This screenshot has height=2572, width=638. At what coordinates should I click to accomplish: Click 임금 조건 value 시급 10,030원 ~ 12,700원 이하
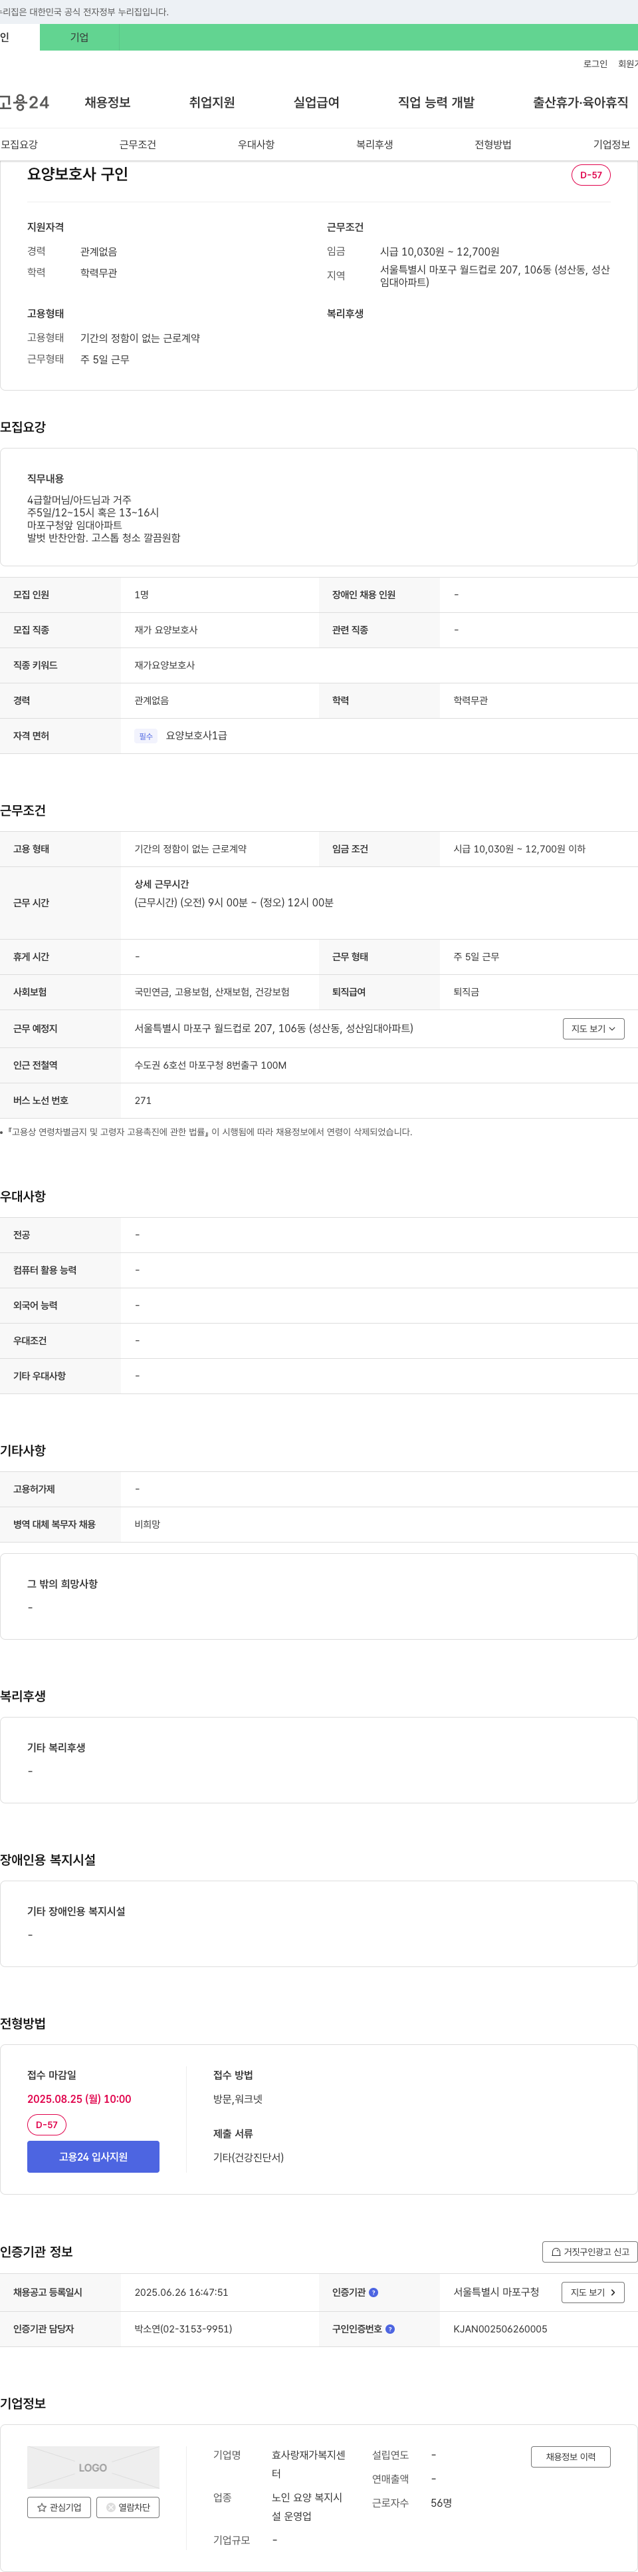point(520,848)
